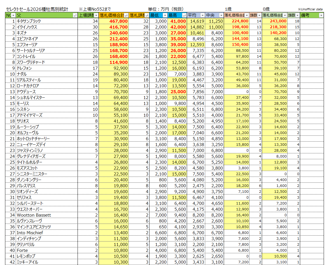This screenshot has height=265, width=329.
Task: Click the 1歳 total cell 224,800
Action: click(x=237, y=21)
